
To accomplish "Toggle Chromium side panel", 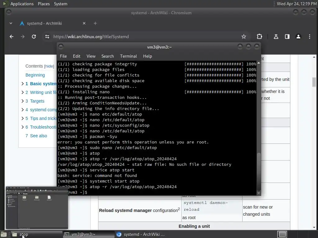I will pos(287,37).
